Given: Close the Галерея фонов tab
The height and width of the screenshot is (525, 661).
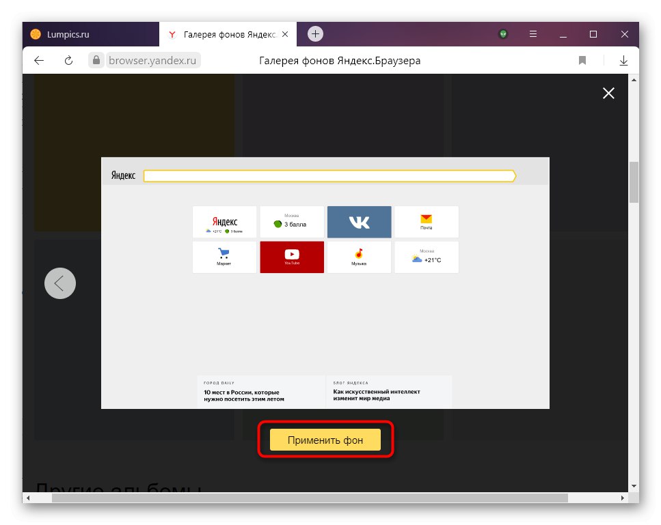Looking at the screenshot, I should pyautogui.click(x=286, y=34).
